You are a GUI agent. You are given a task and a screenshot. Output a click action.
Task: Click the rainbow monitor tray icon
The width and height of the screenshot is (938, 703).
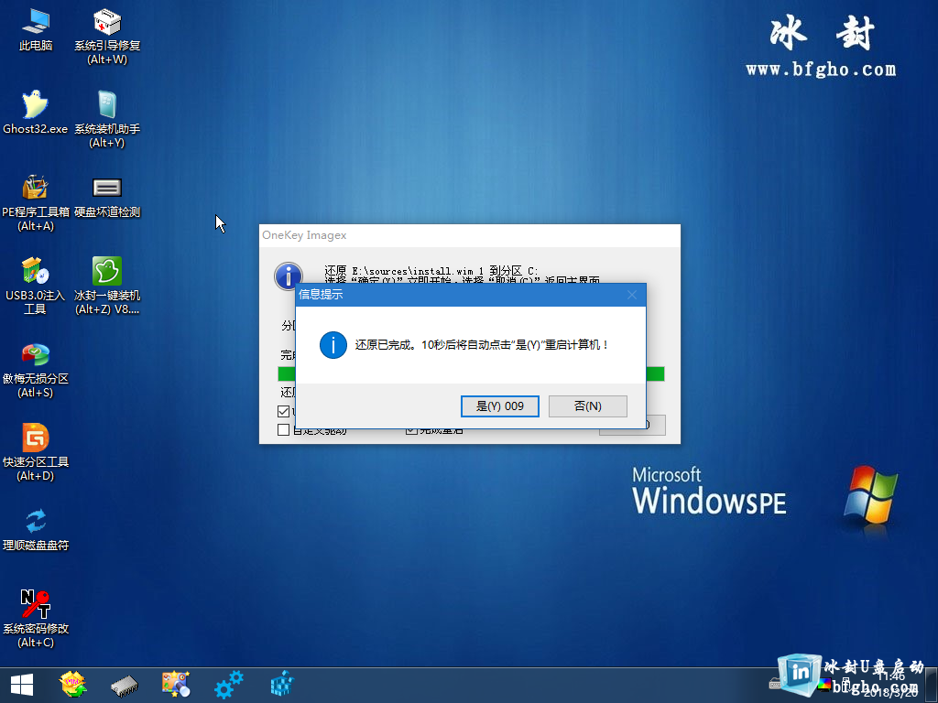coord(824,685)
